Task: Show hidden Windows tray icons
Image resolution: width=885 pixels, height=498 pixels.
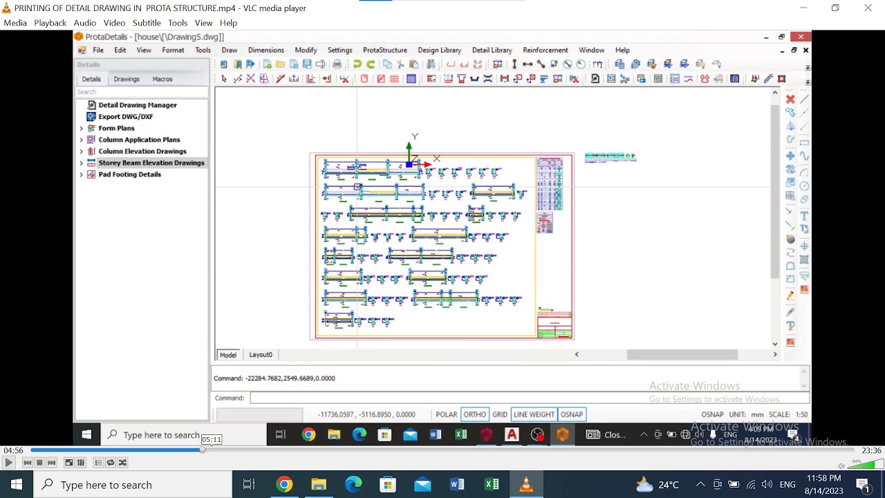Action: (x=700, y=485)
